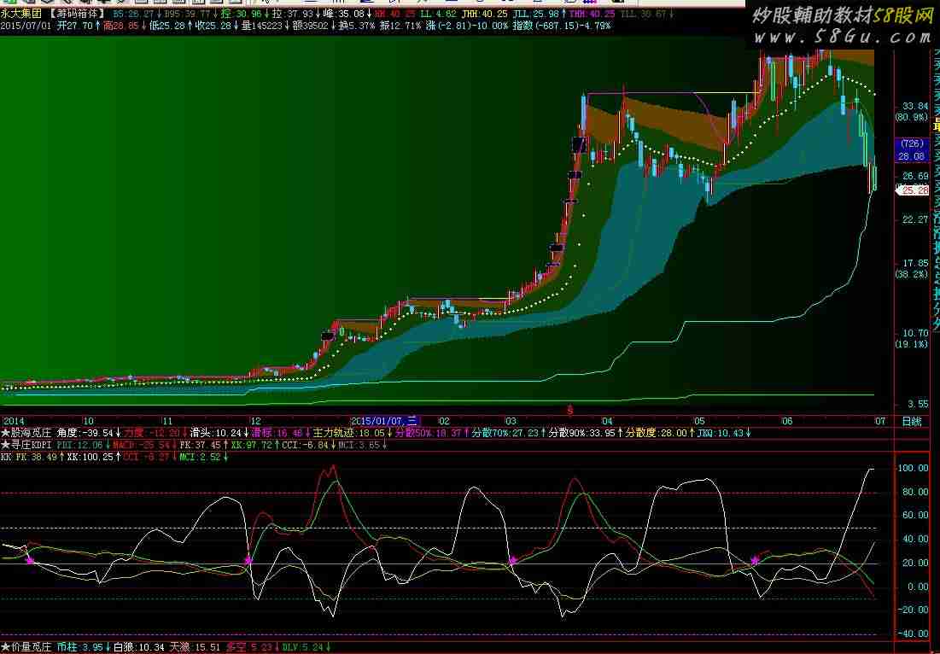Click the FK:37.45 value

click(201, 445)
